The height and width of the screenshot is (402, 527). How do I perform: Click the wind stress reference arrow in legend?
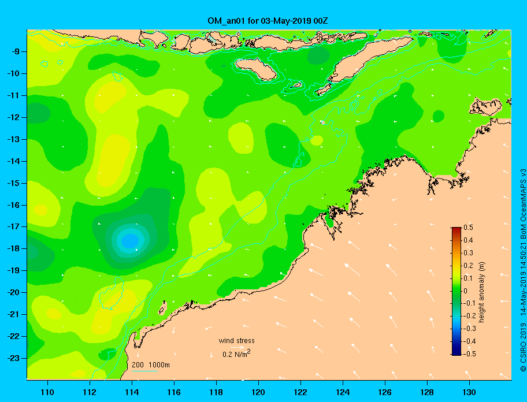pyautogui.click(x=237, y=347)
